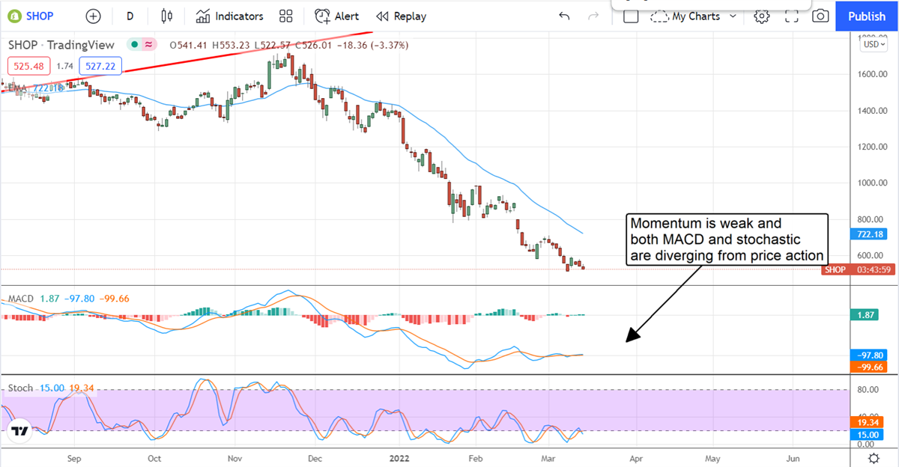Click the Oct label on time axis
Screen dimensions: 899x467
tap(154, 458)
